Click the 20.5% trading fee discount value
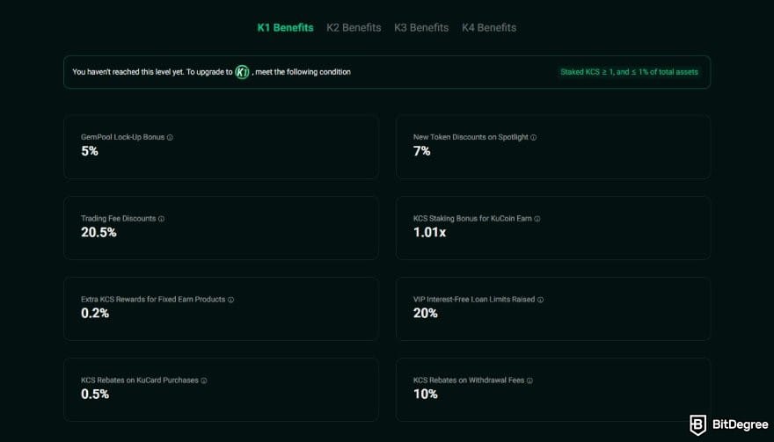 point(99,232)
